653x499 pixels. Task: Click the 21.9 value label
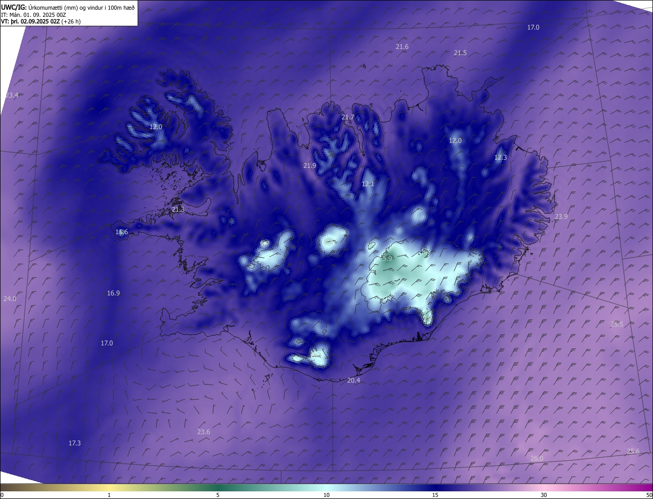coord(310,166)
